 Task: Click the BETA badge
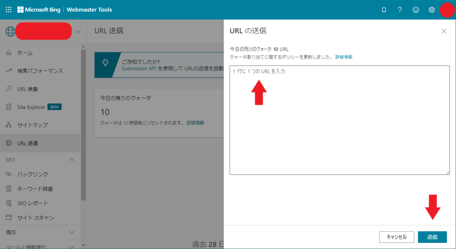pos(54,107)
